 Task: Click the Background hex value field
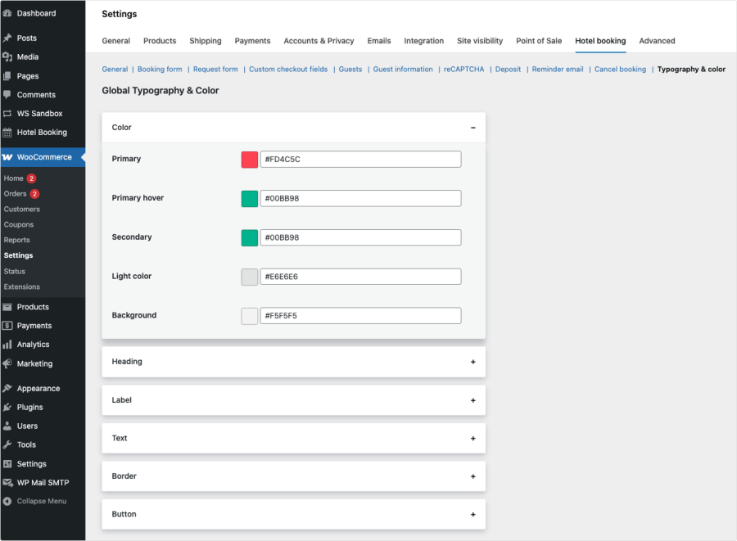(360, 316)
